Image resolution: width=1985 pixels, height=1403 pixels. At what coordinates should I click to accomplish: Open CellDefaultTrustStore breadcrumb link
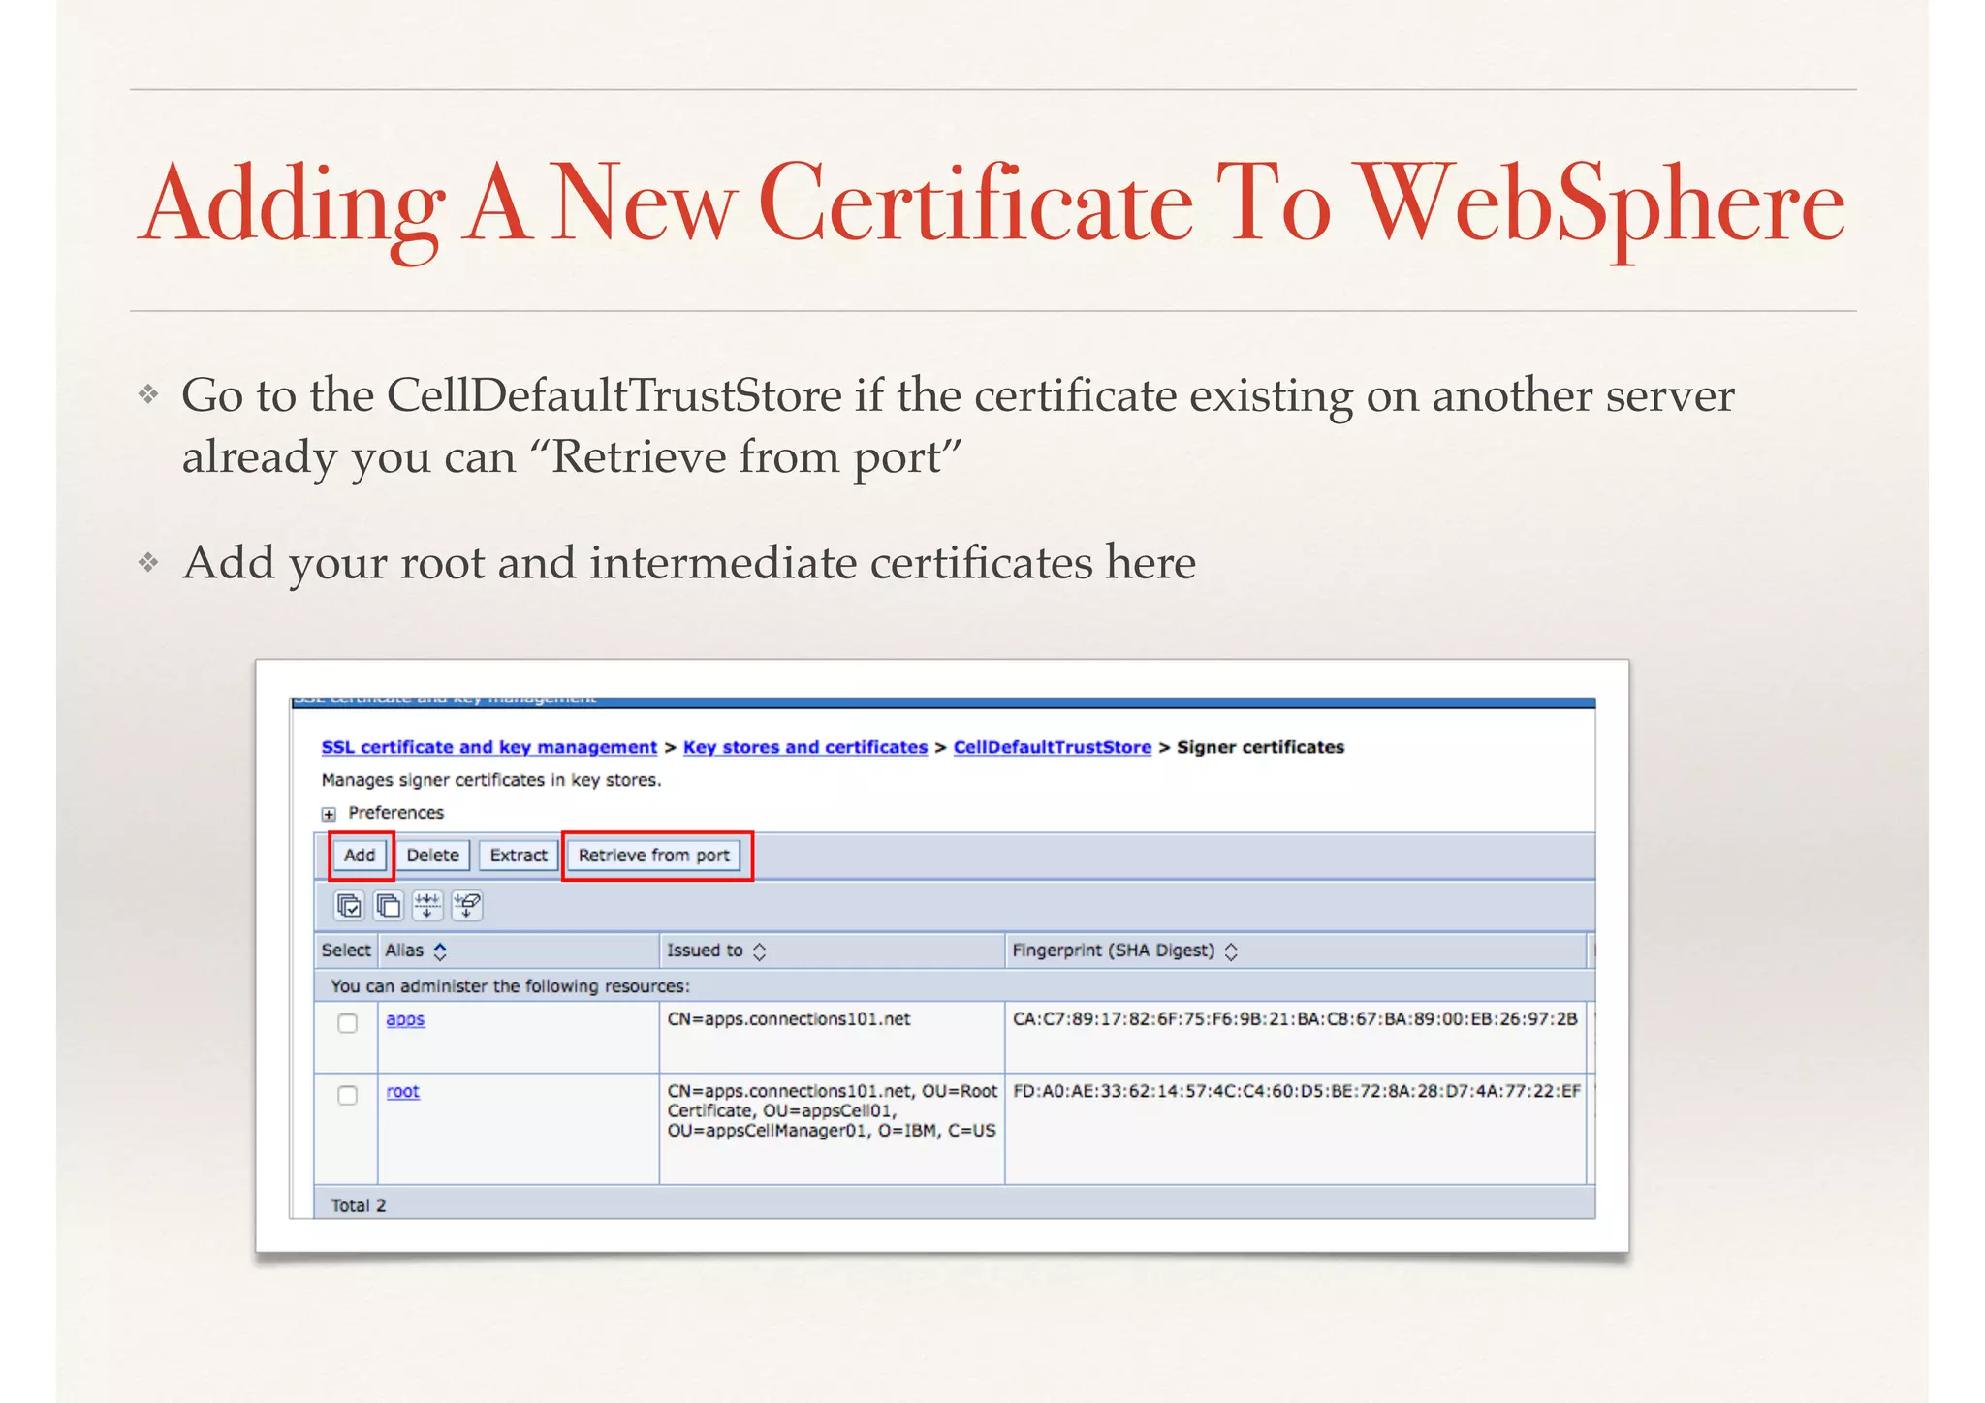point(1053,747)
